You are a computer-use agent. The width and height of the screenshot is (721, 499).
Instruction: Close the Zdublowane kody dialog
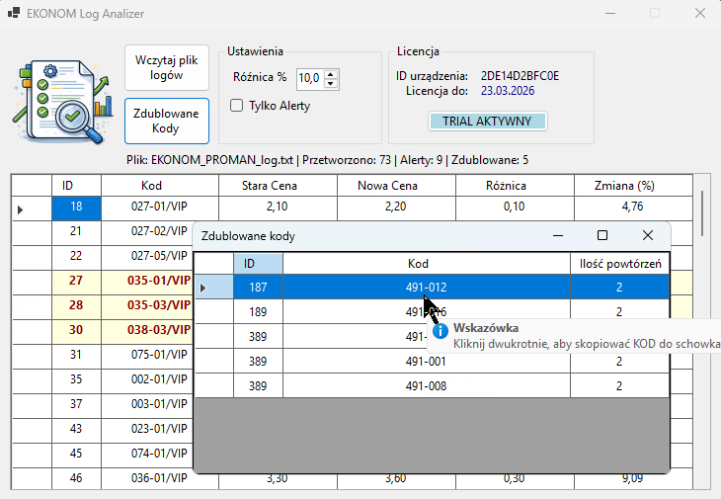(x=648, y=235)
